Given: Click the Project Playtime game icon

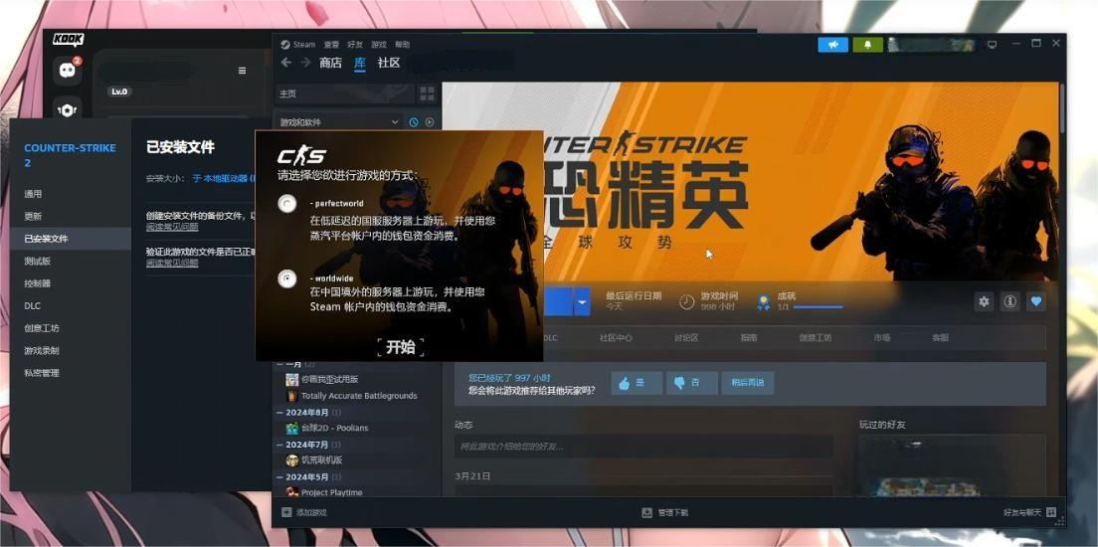Looking at the screenshot, I should click(x=292, y=491).
